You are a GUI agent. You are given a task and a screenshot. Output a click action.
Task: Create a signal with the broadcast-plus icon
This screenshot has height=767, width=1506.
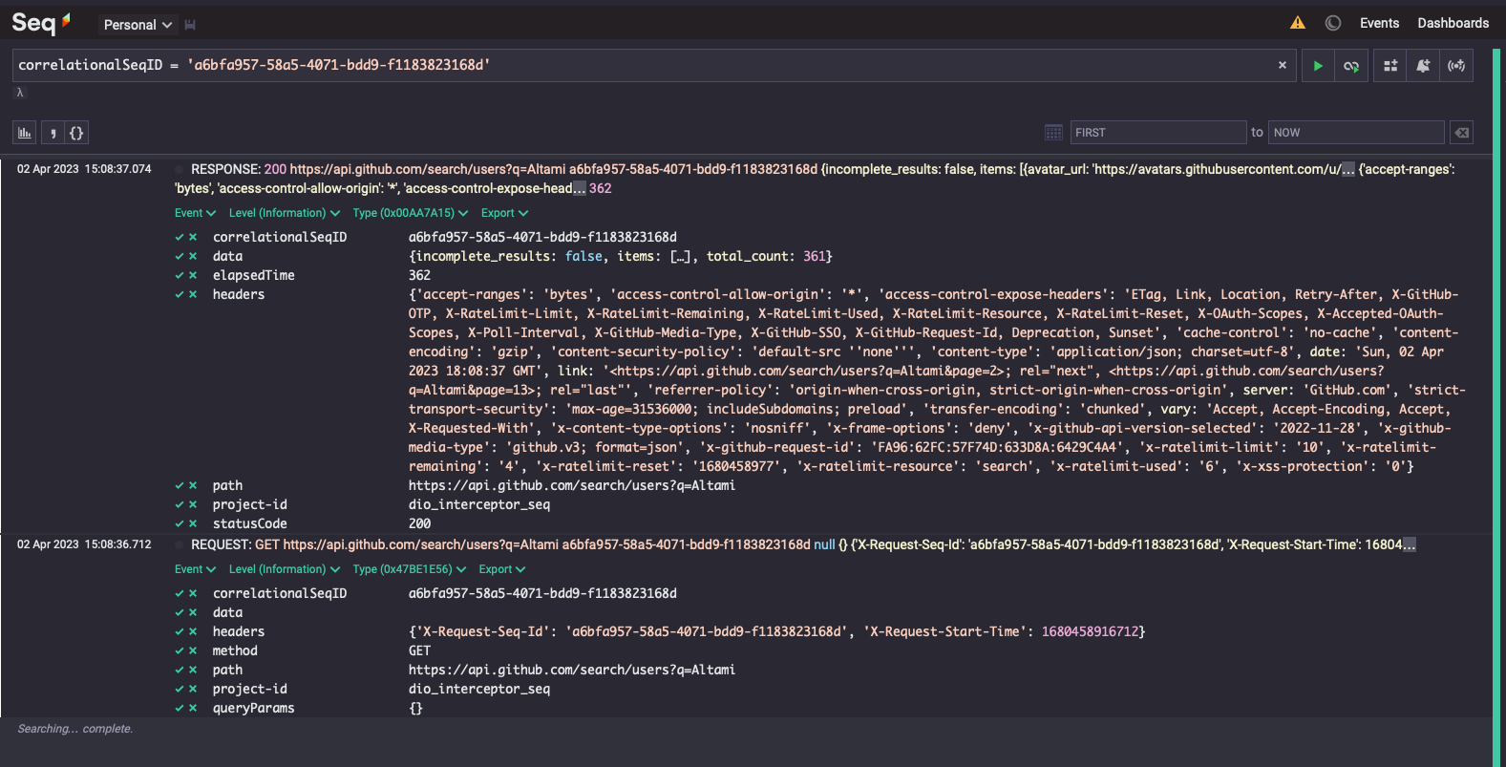[1456, 66]
